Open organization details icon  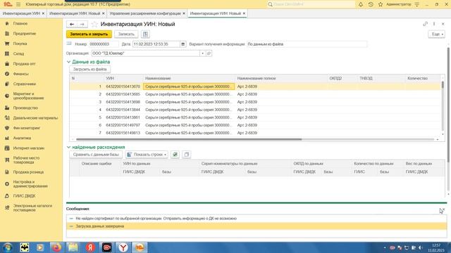[209, 53]
